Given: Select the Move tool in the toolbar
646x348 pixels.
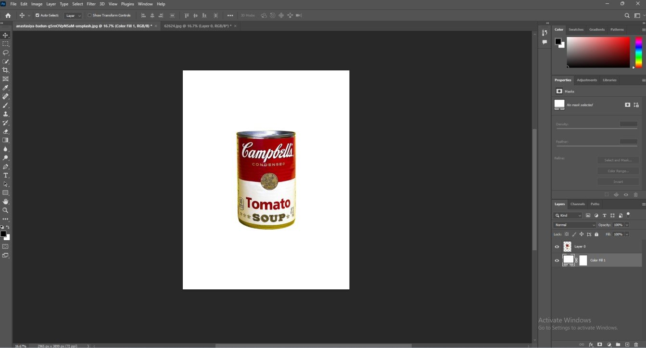Looking at the screenshot, I should click(6, 35).
